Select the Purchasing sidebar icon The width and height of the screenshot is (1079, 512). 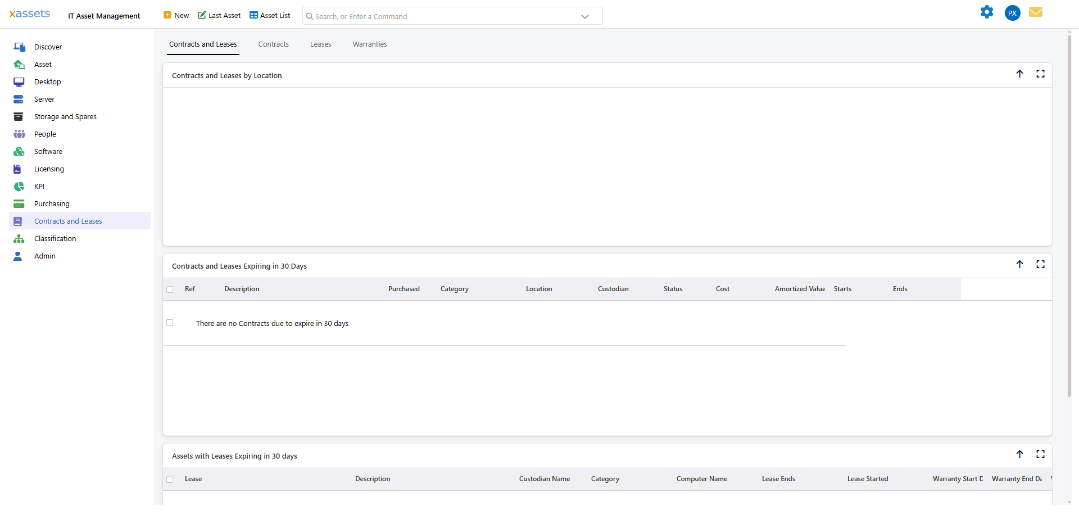tap(19, 203)
